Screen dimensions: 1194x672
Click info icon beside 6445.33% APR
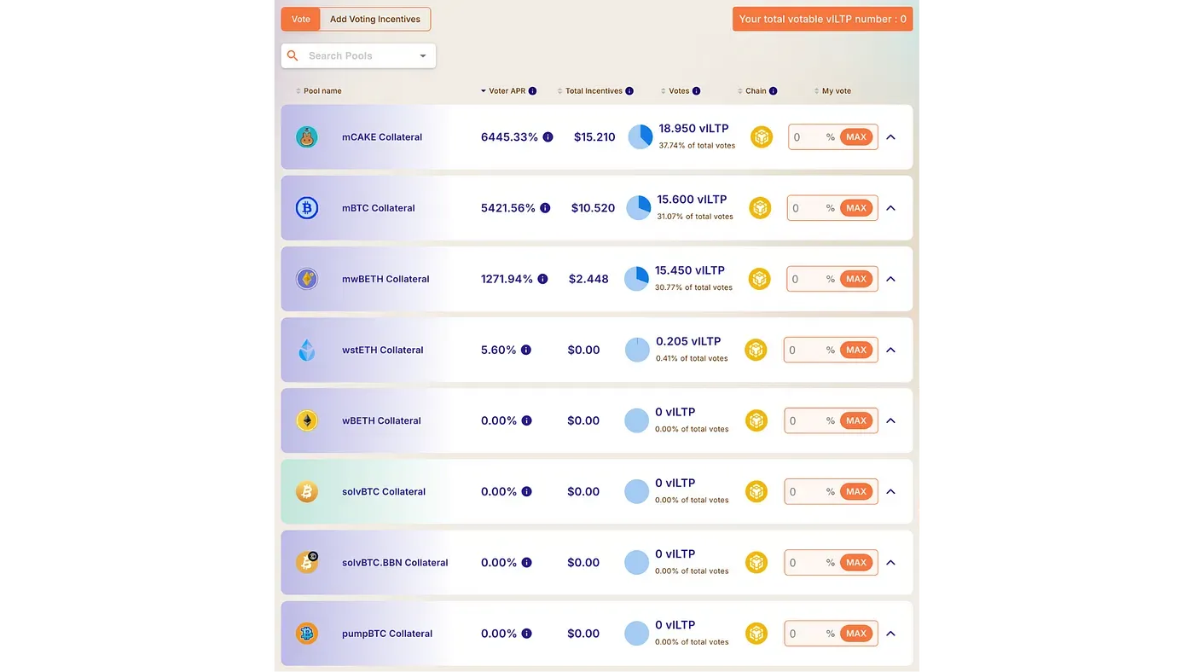[x=548, y=137]
